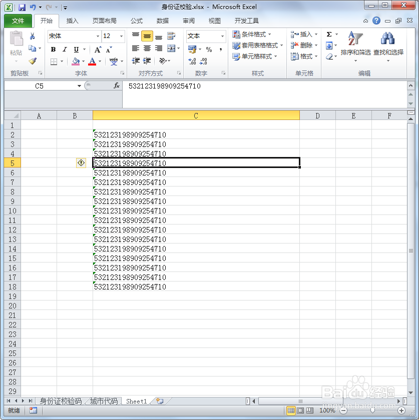Open font name dropdown 宋体
This screenshot has height=420, width=419.
point(98,36)
